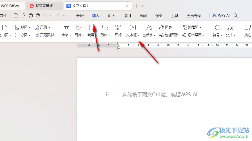The width and height of the screenshot is (252, 141).
Task: Insert a picture with 图片 icon
Action: [79, 28]
